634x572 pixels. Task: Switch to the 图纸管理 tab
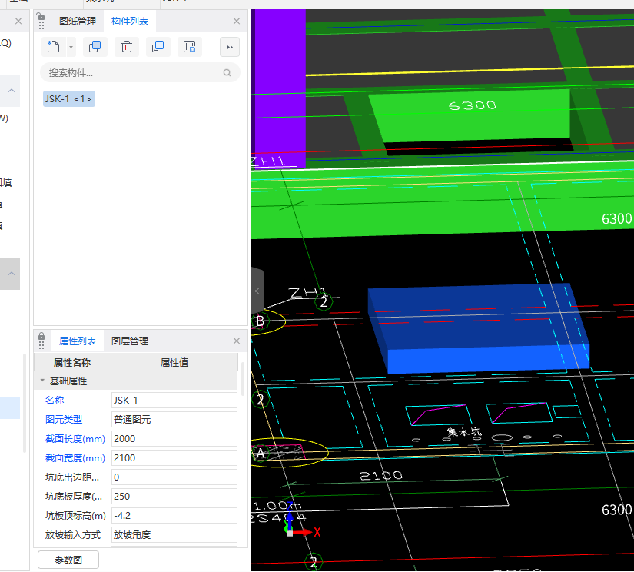78,21
